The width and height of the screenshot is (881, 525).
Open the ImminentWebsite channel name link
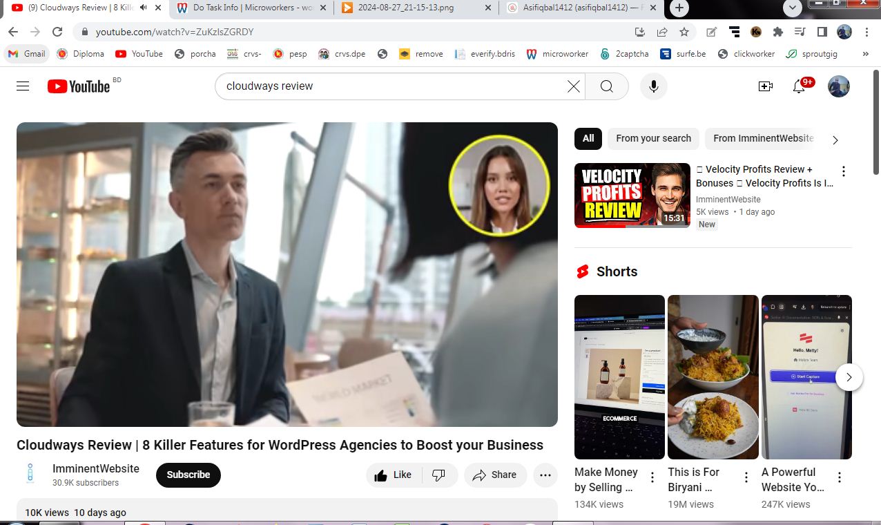[96, 469]
